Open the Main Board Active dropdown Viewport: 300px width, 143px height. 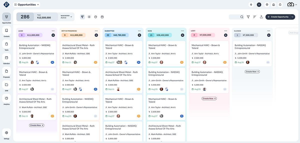(66, 17)
